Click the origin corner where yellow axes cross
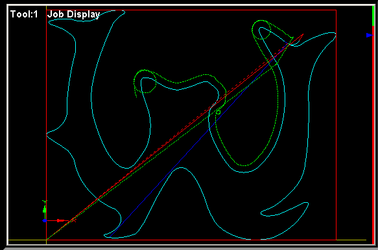Viewport: 378px width, 250px height. click(x=46, y=240)
